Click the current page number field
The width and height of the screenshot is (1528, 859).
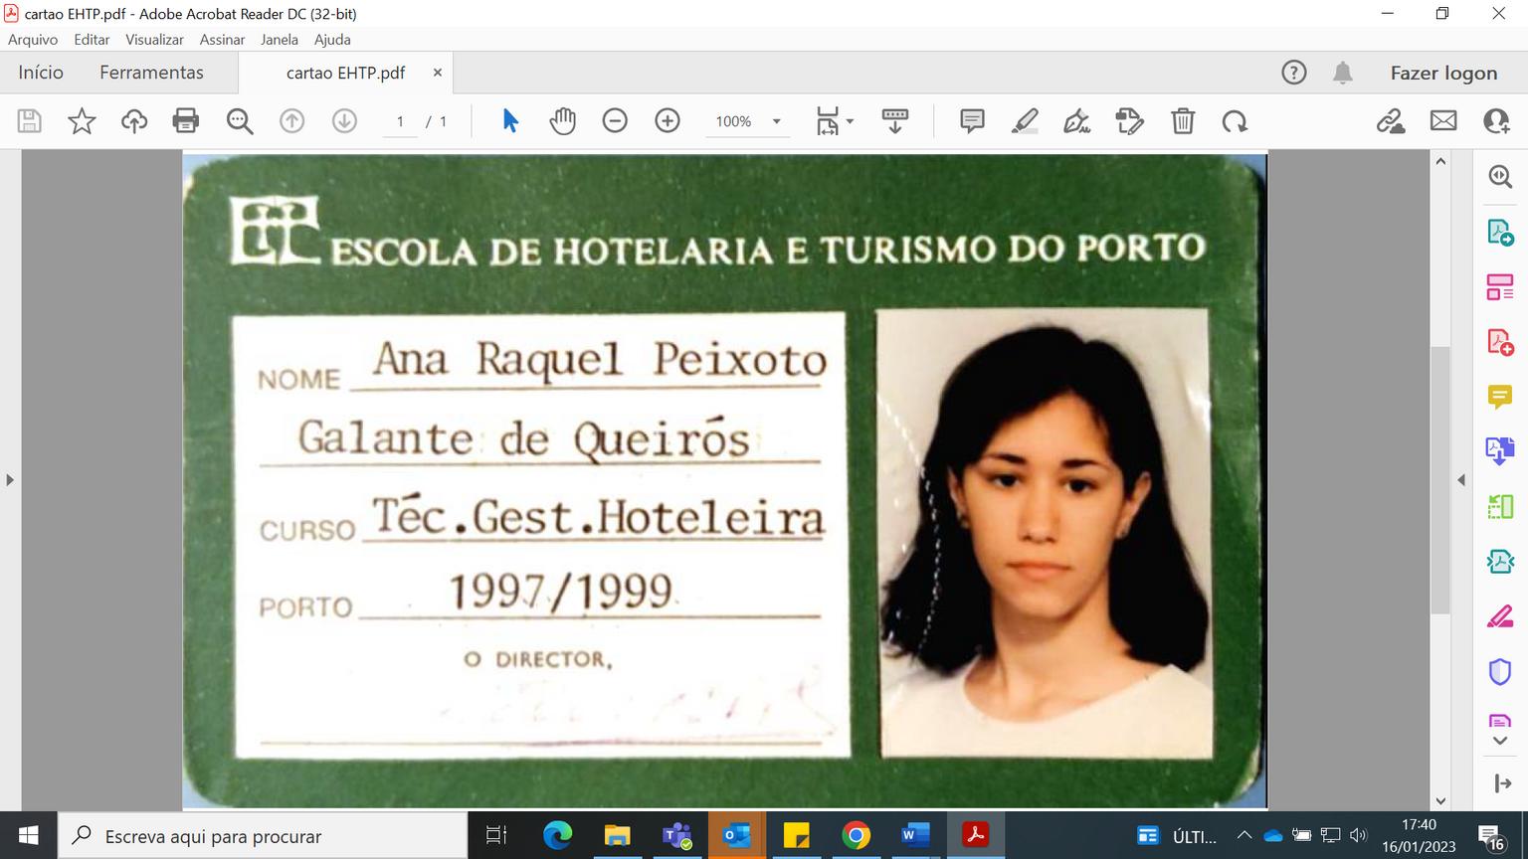point(400,121)
